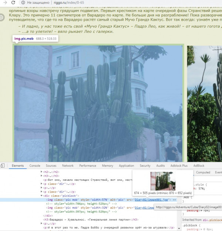The width and height of the screenshot is (222, 231).
Task: Click the DOM panel scroll-down arrow
Action: 179,228
